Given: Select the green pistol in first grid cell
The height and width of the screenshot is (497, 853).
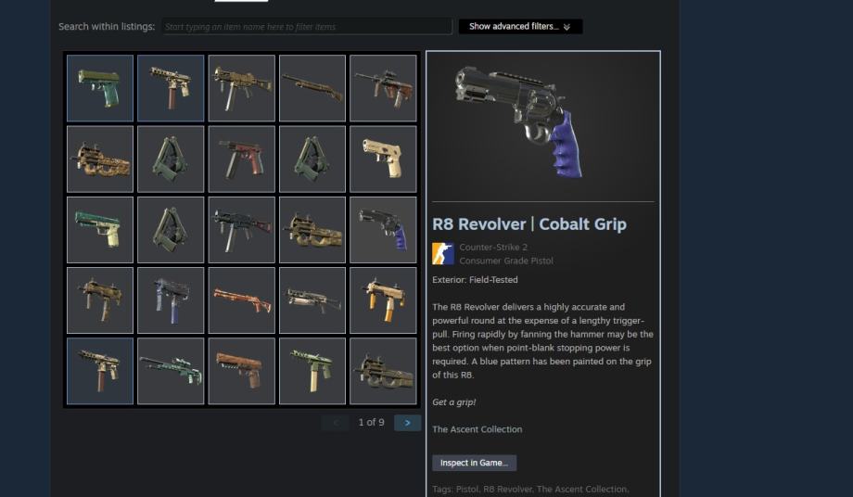Looking at the screenshot, I should [100, 88].
